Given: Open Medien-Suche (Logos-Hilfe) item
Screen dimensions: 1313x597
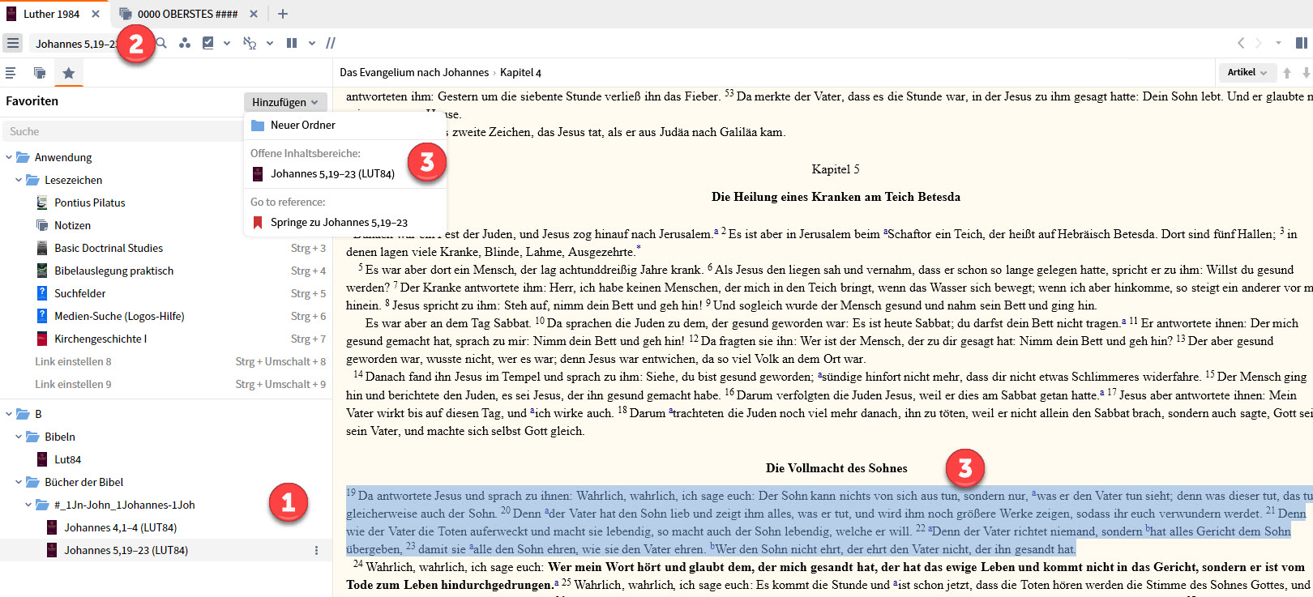Looking at the screenshot, I should pos(119,316).
